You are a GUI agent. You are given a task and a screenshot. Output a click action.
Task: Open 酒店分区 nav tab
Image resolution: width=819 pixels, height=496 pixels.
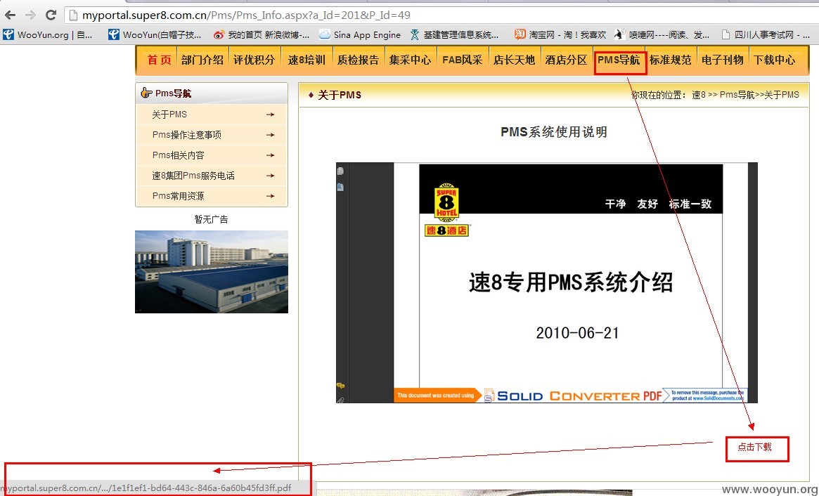(566, 60)
